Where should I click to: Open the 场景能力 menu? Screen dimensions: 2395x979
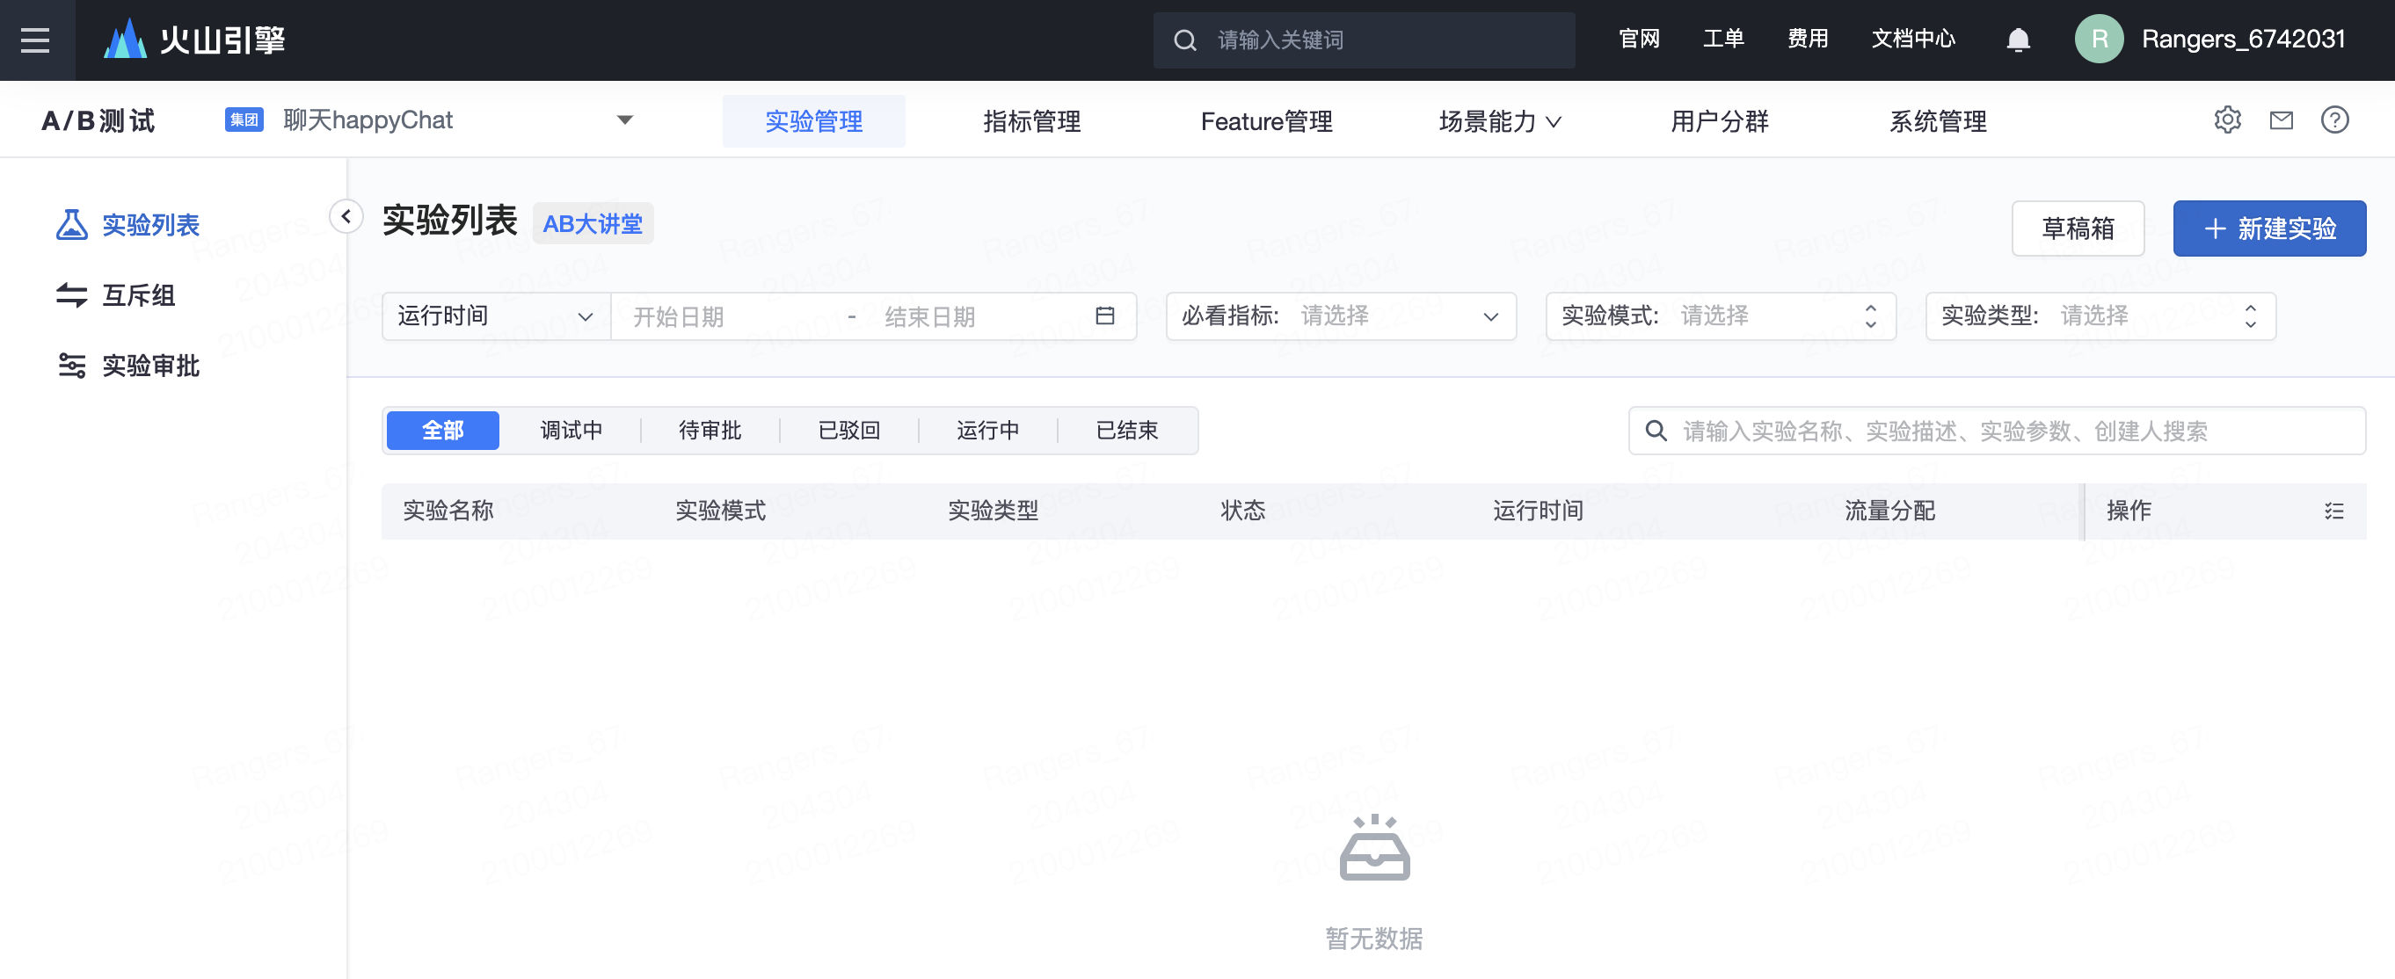(1499, 121)
